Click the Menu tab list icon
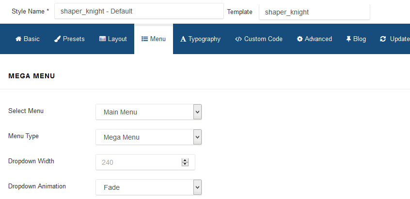The height and width of the screenshot is (199, 410). pyautogui.click(x=144, y=39)
